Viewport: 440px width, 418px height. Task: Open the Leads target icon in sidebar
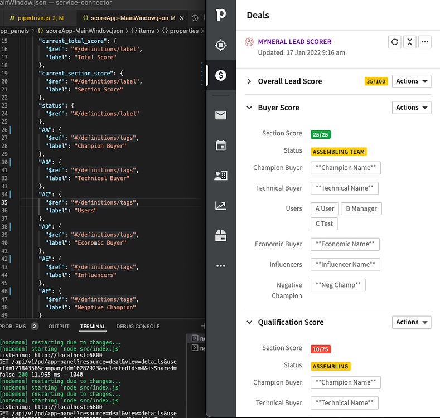point(221,45)
